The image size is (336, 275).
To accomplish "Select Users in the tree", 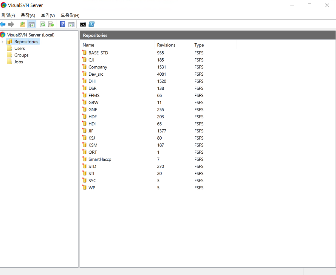I will click(x=19, y=48).
